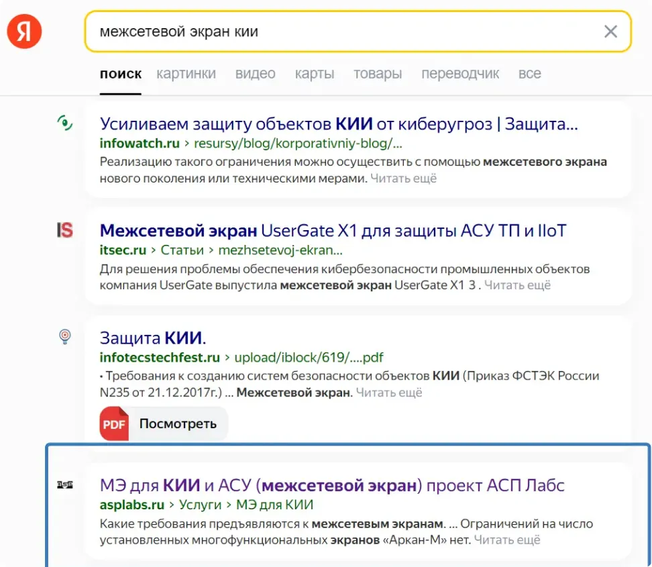This screenshot has height=567, width=652.
Task: Switch to the картинки tab
Action: pos(186,74)
